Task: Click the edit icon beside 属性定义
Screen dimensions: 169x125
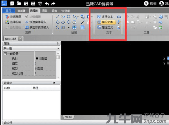Action: tap(119, 28)
